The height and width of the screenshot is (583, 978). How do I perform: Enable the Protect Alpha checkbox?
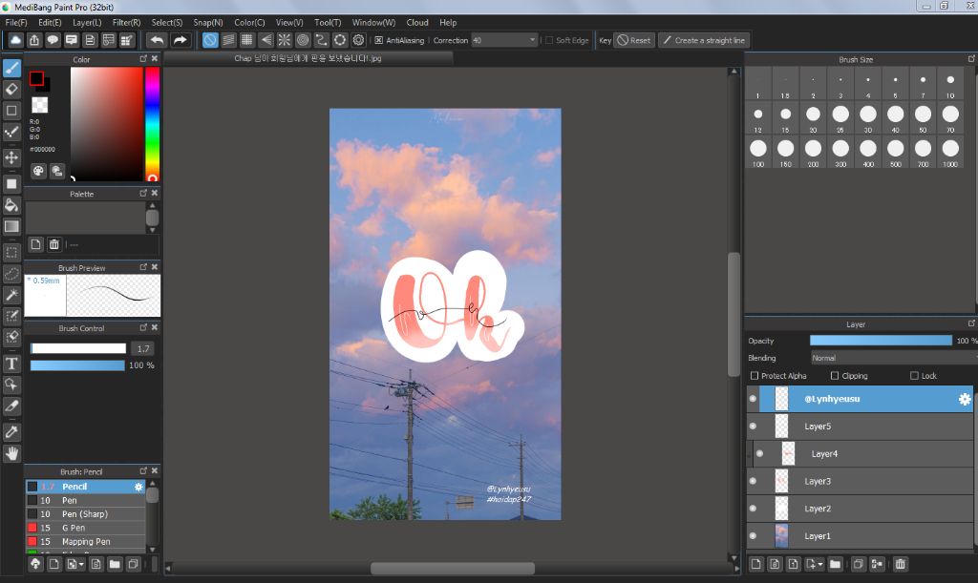tap(755, 376)
